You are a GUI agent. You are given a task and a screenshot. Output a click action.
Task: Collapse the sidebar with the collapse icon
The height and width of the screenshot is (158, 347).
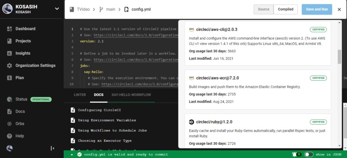53,148
